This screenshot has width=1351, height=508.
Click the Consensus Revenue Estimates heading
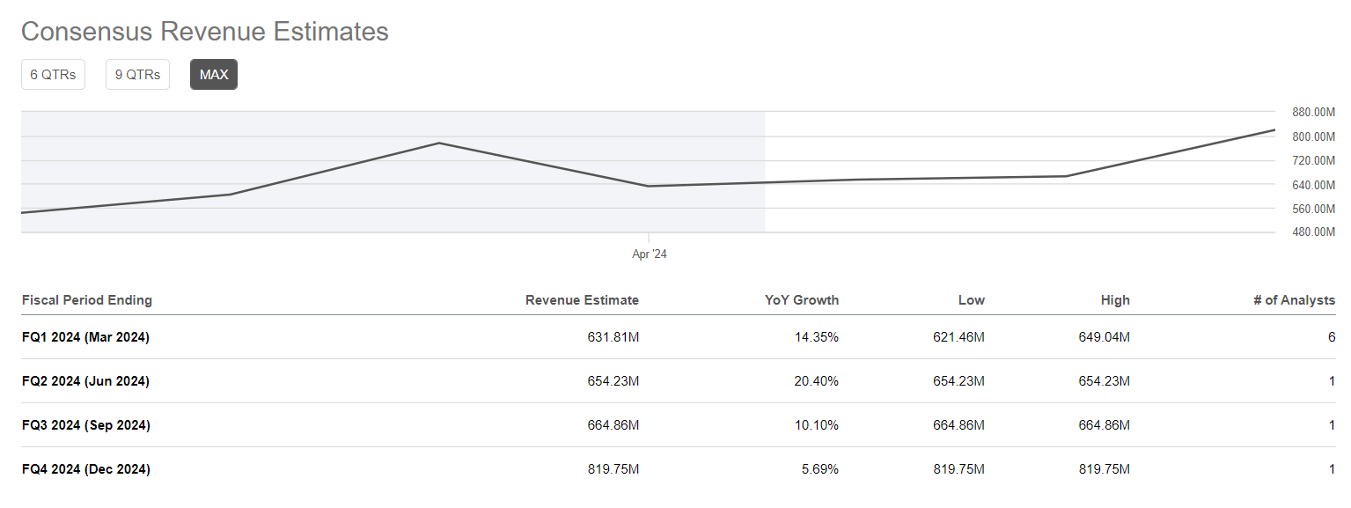click(x=204, y=31)
